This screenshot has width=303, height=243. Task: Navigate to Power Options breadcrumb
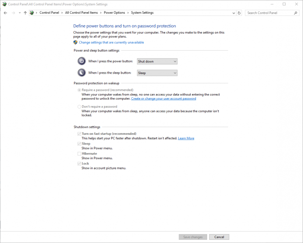[115, 13]
